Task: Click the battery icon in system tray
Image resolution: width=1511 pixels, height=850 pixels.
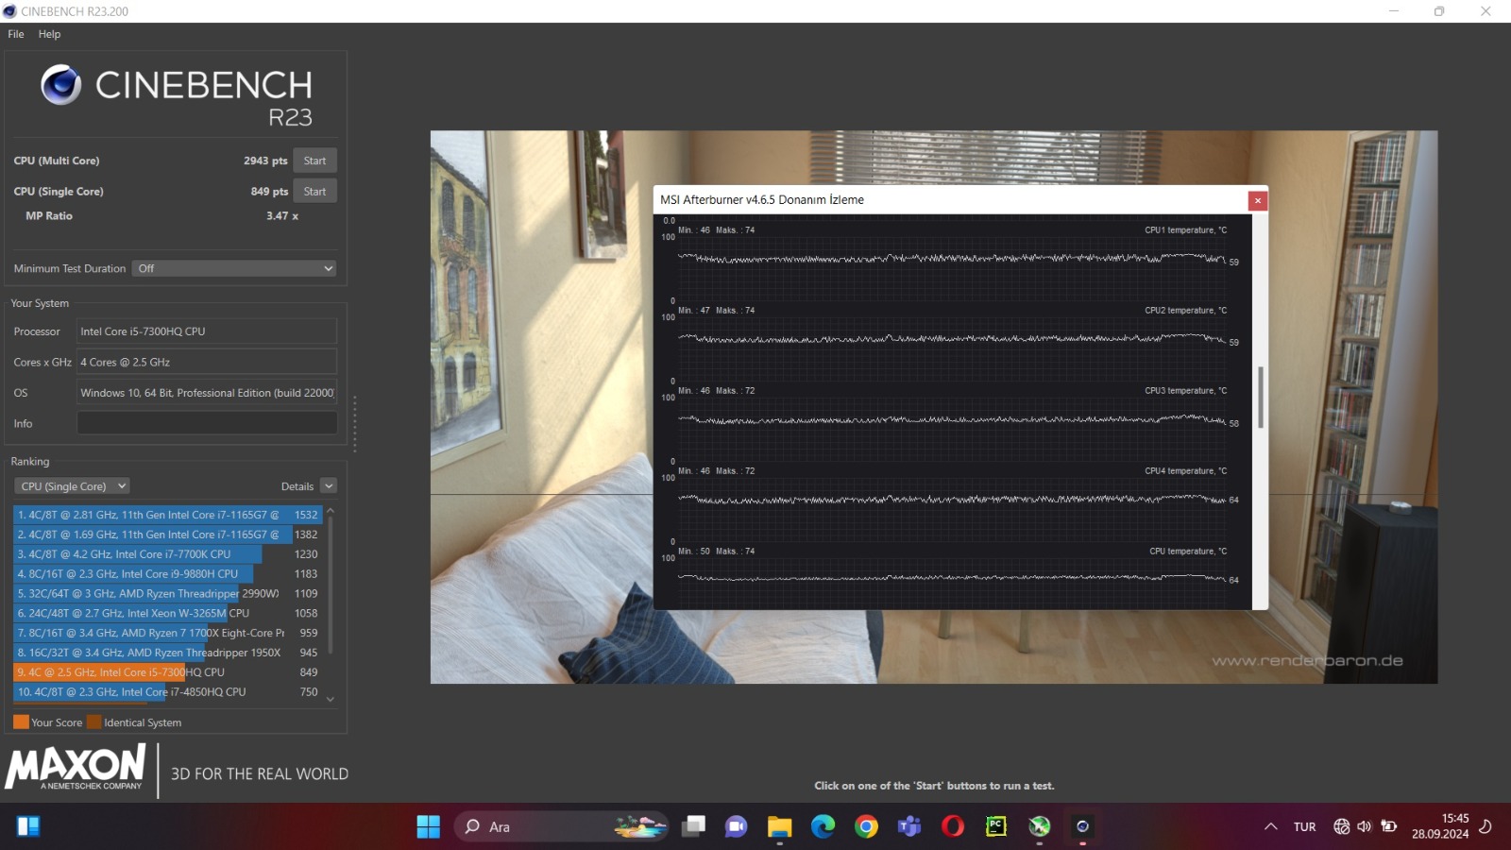Action: tap(1389, 826)
